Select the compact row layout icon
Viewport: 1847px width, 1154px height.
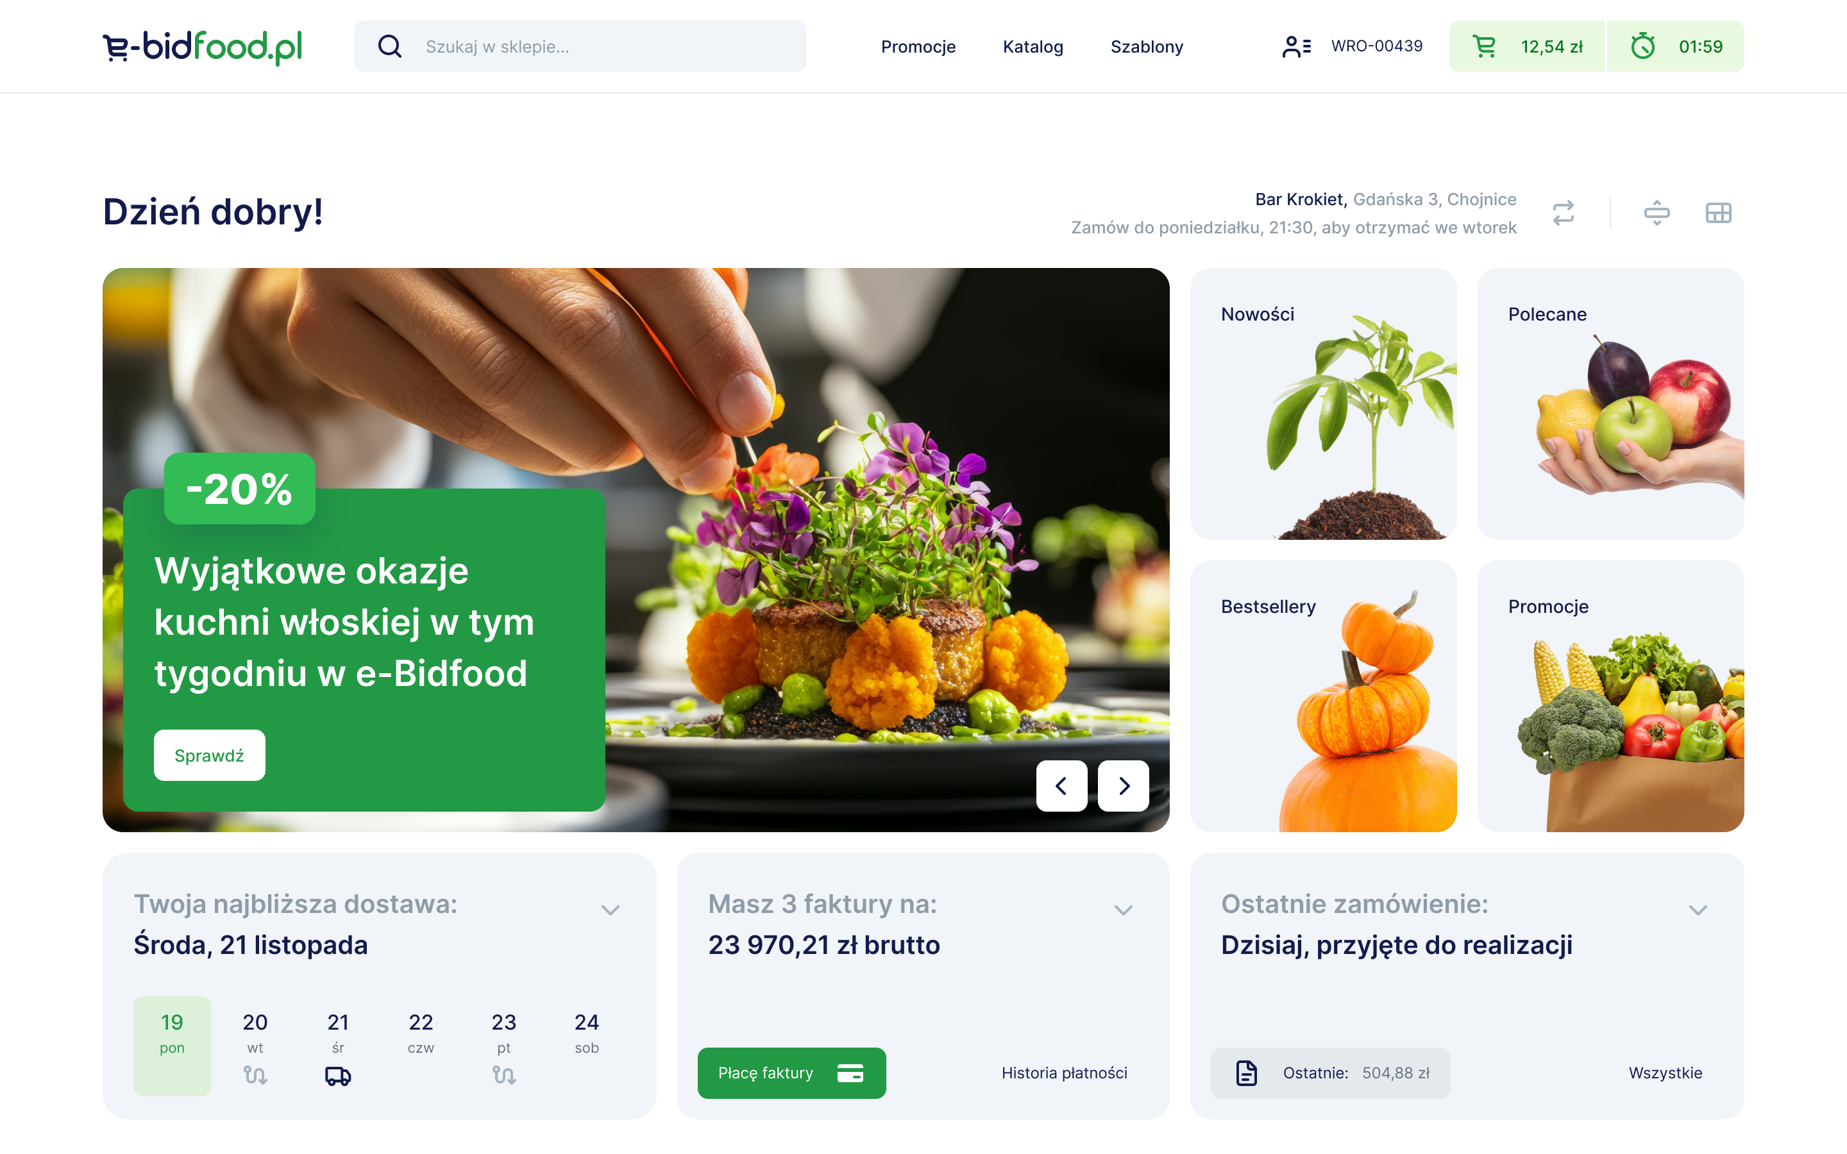click(1656, 213)
